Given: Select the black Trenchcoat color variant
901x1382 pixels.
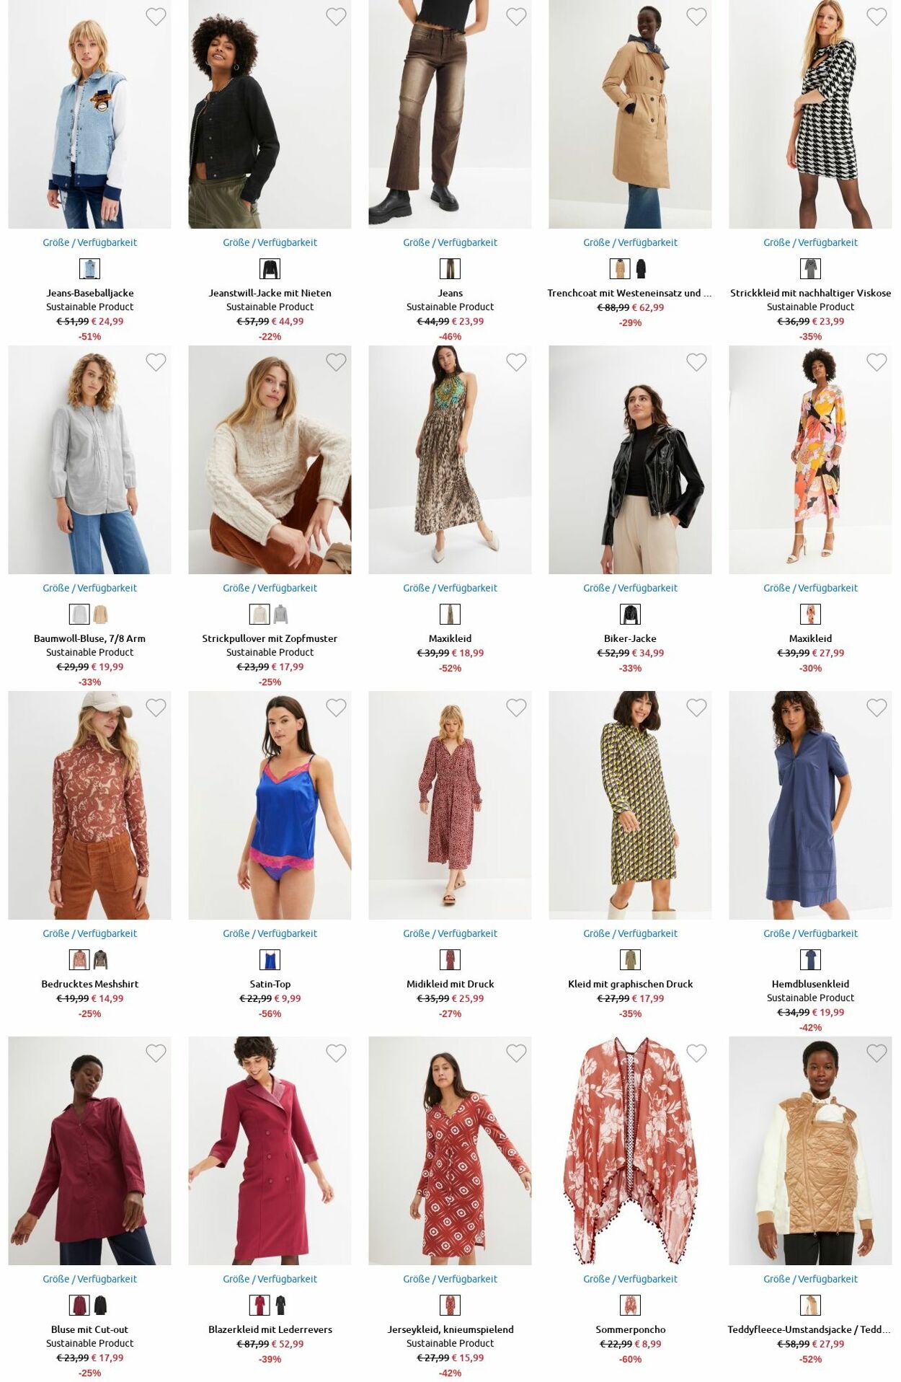Looking at the screenshot, I should [641, 269].
